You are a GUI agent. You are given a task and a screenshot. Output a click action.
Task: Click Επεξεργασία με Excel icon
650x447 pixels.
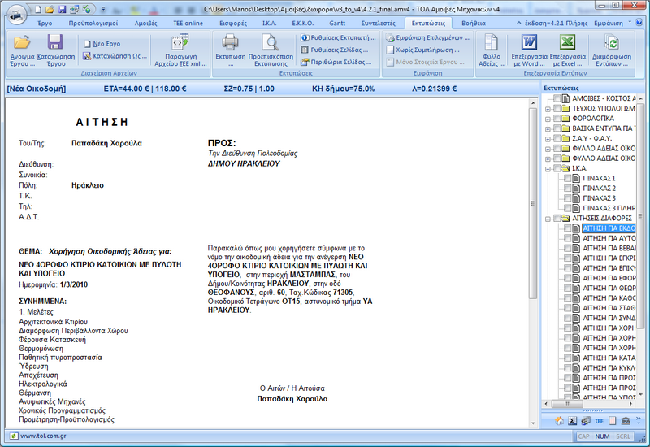click(x=568, y=42)
